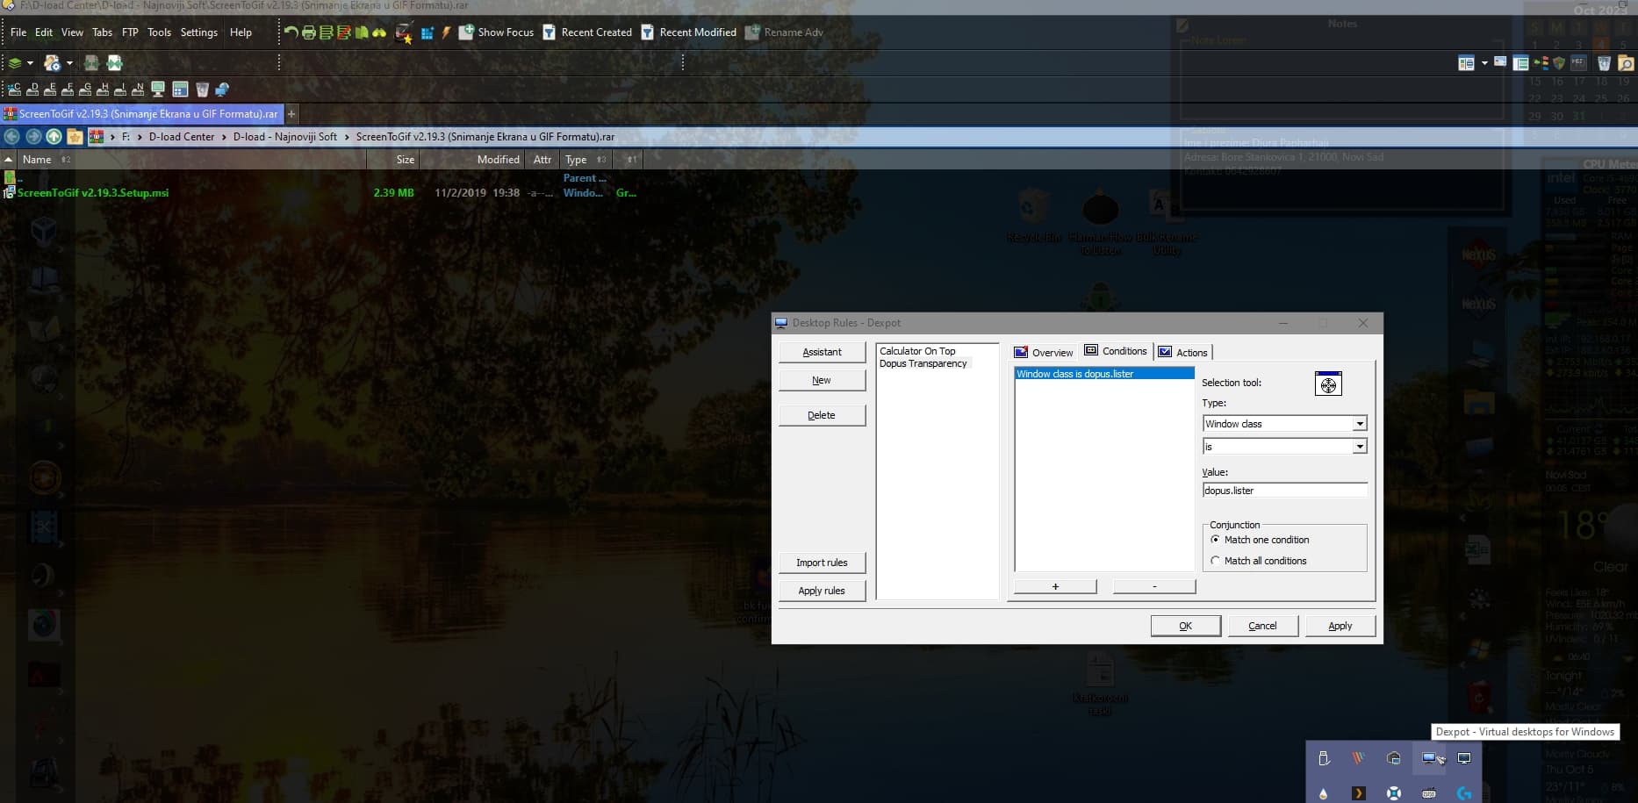This screenshot has width=1638, height=803.
Task: Click the Recent Created filter button
Action: tap(587, 32)
